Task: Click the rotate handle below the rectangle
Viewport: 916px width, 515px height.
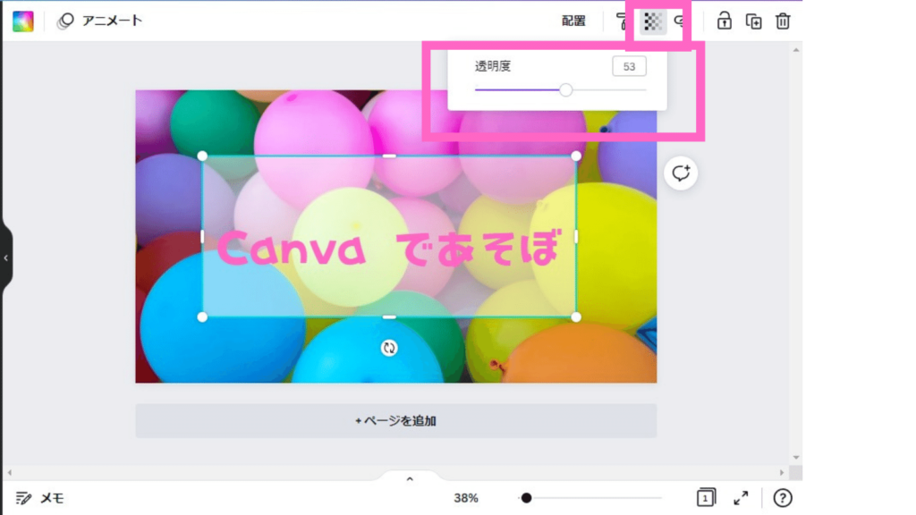Action: click(x=389, y=348)
